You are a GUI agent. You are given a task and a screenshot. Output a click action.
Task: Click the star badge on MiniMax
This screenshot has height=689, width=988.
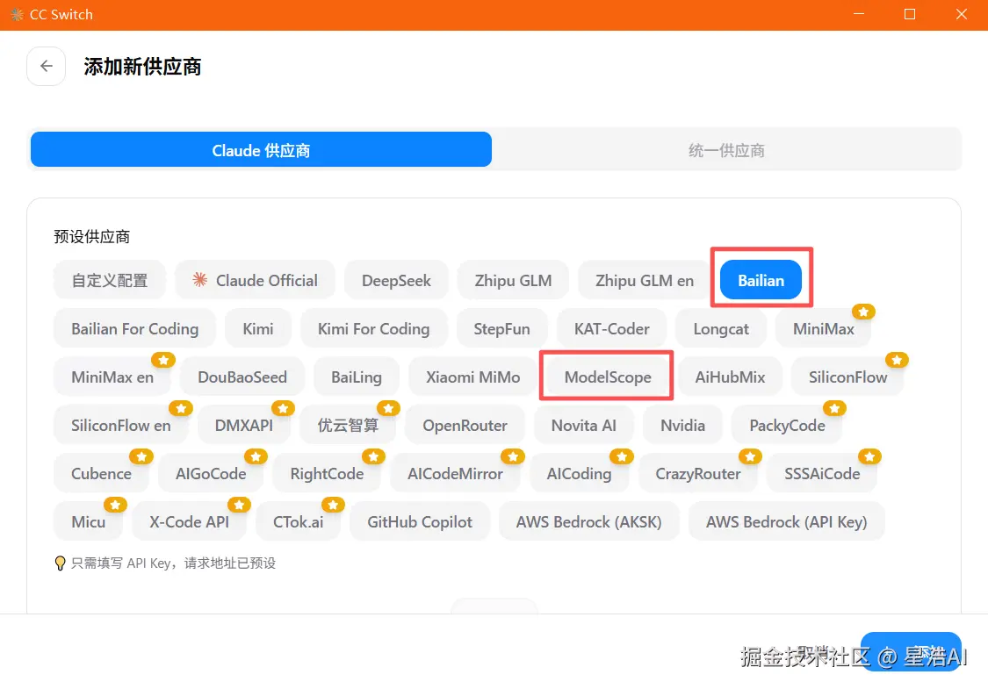pyautogui.click(x=863, y=312)
